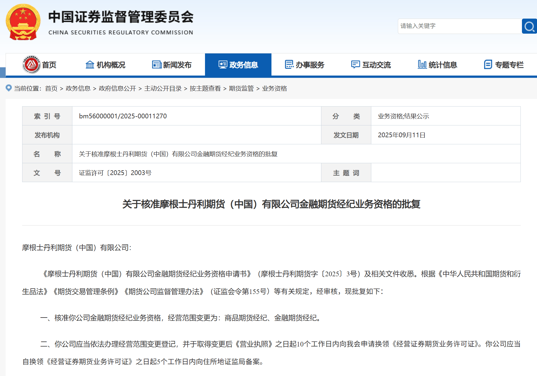Click the CSRC national emblem logo
This screenshot has width=537, height=376.
coord(23,21)
